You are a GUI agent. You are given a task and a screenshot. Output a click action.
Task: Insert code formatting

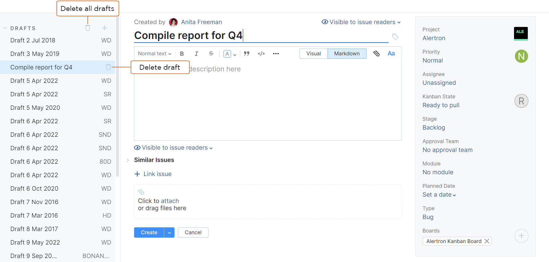tap(261, 54)
